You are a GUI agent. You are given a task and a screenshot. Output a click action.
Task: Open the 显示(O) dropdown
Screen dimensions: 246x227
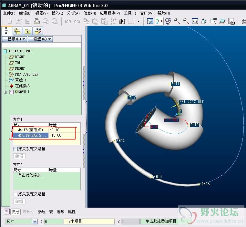[15, 39]
